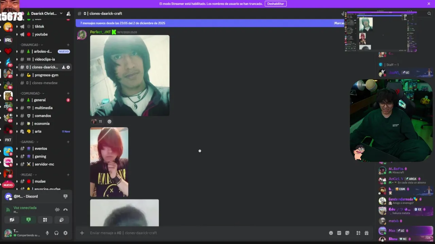
Task: Open the sticker picker in message bar
Action: (347, 233)
